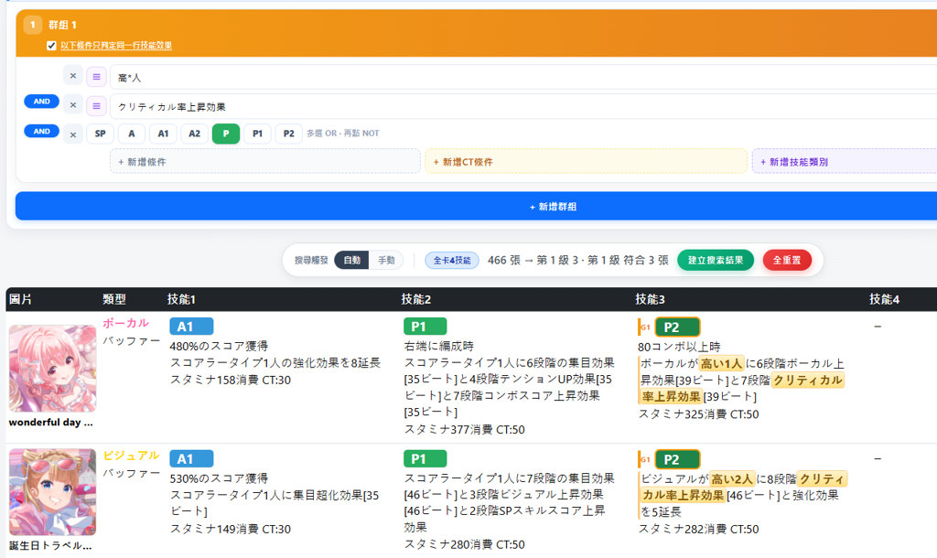Click the クリティカル率上昇効果 condition input field

point(523,106)
